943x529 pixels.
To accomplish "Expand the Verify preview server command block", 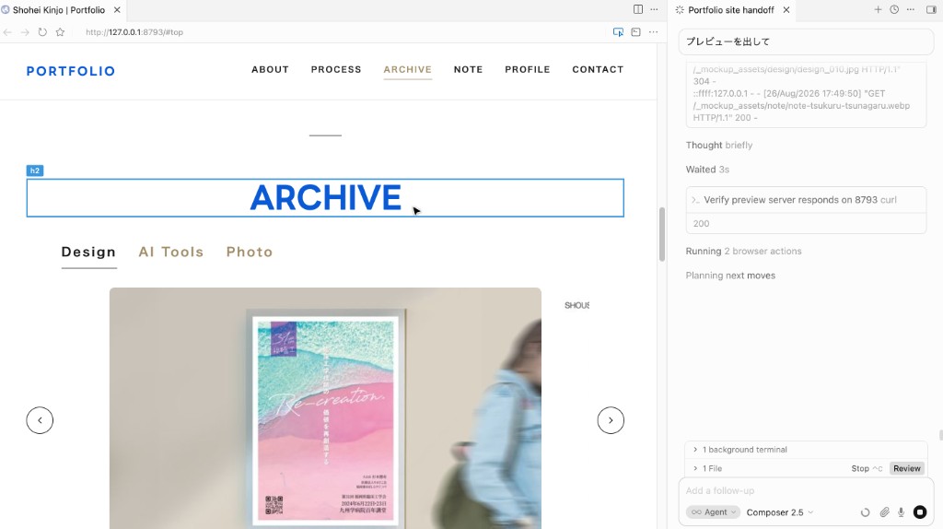I will (806, 200).
